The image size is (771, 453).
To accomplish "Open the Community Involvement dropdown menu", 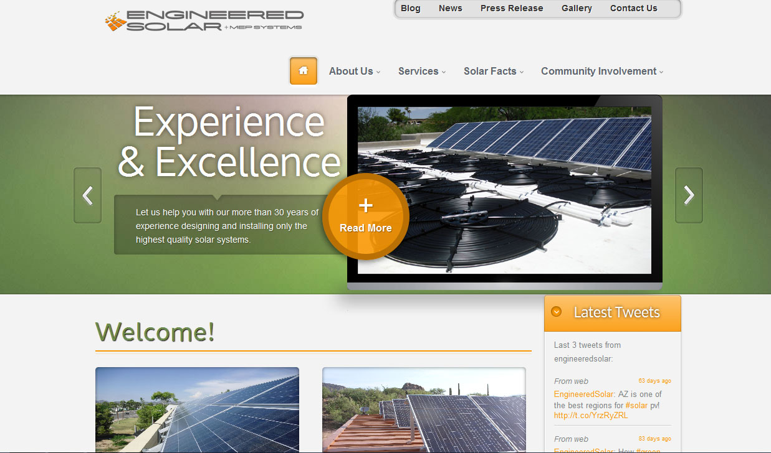I will [602, 71].
